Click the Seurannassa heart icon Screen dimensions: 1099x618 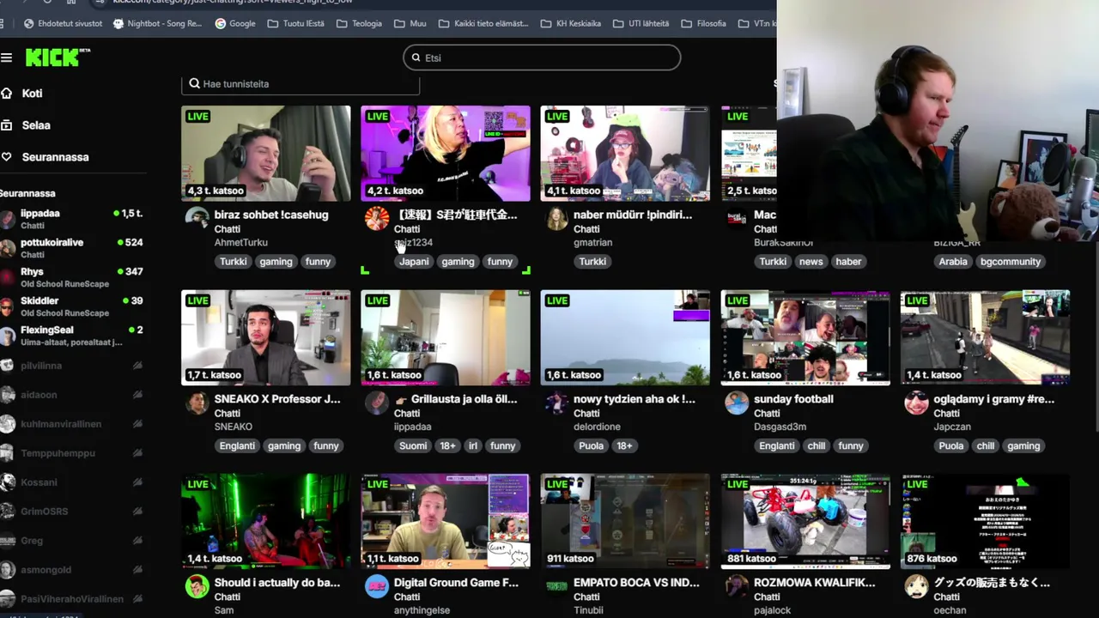(6, 157)
